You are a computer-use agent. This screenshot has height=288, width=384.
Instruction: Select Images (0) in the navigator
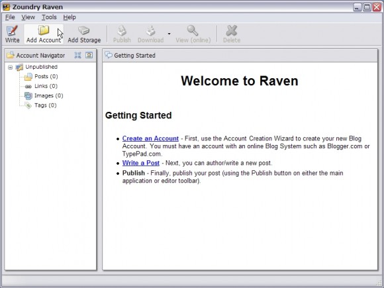tap(49, 95)
